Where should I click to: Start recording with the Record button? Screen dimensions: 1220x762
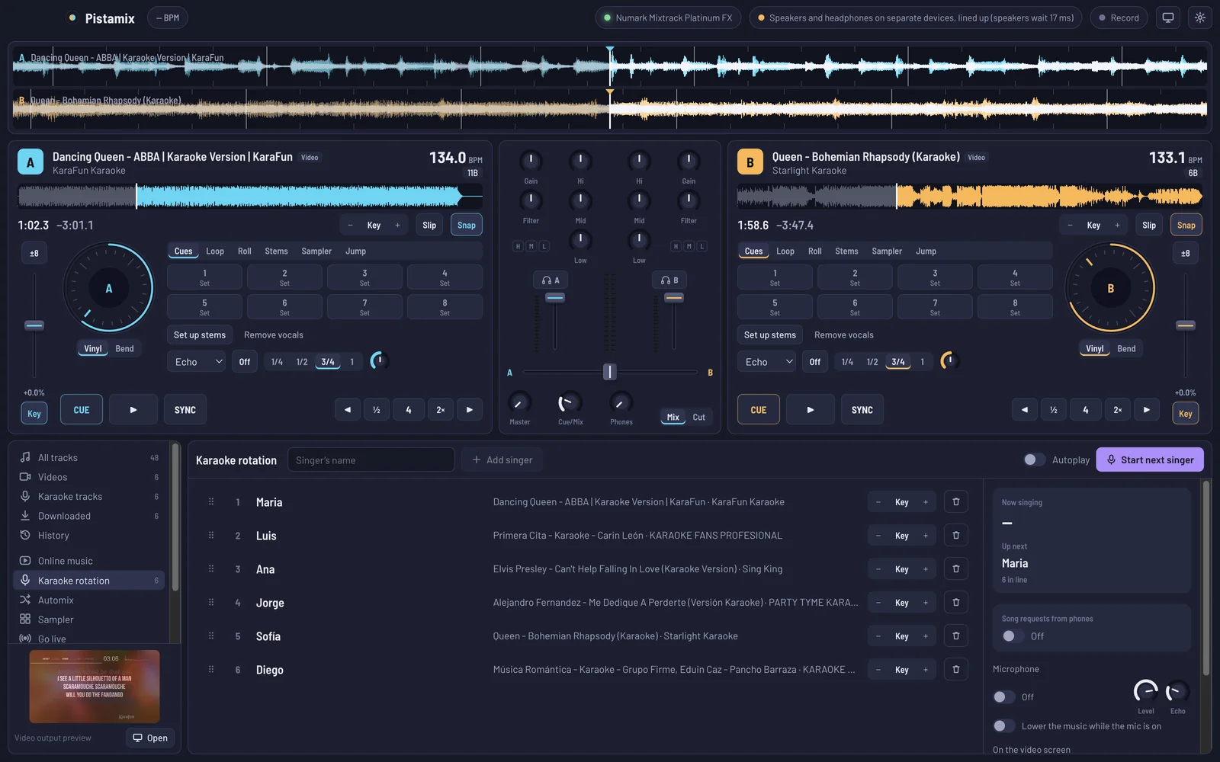point(1119,18)
